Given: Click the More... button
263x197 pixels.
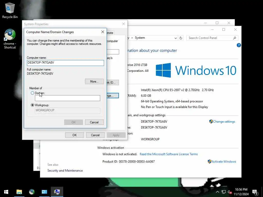Looking at the screenshot, I should [94, 81].
